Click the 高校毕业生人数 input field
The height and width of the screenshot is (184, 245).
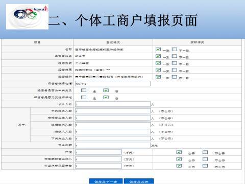(113, 118)
